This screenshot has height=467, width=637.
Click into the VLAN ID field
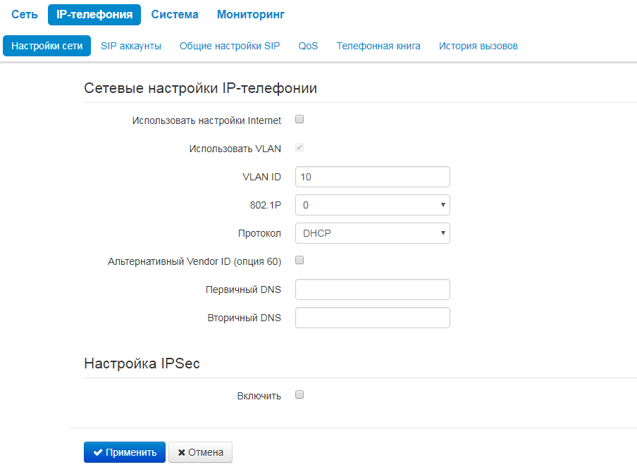tap(372, 177)
